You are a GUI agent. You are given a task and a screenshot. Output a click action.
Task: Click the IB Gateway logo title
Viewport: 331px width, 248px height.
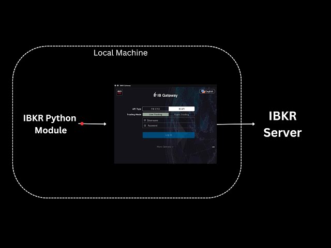[165, 95]
